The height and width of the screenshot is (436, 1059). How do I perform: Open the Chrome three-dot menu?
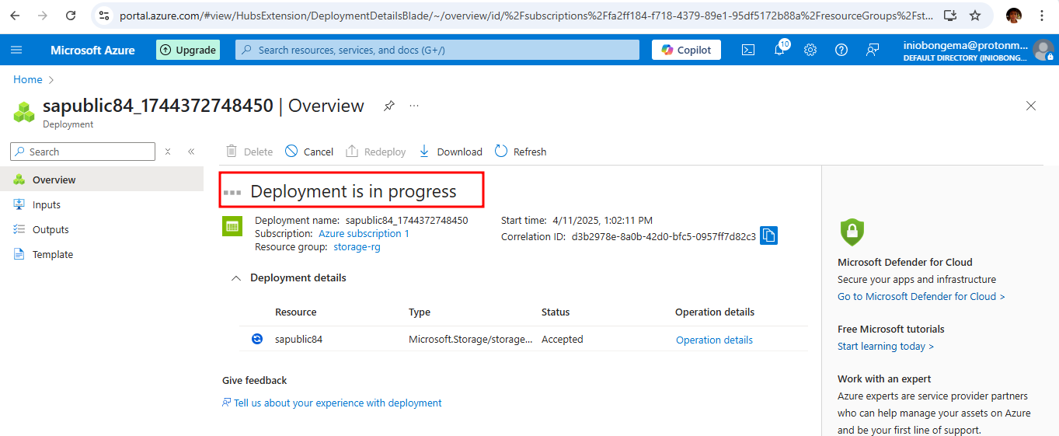click(x=1042, y=16)
